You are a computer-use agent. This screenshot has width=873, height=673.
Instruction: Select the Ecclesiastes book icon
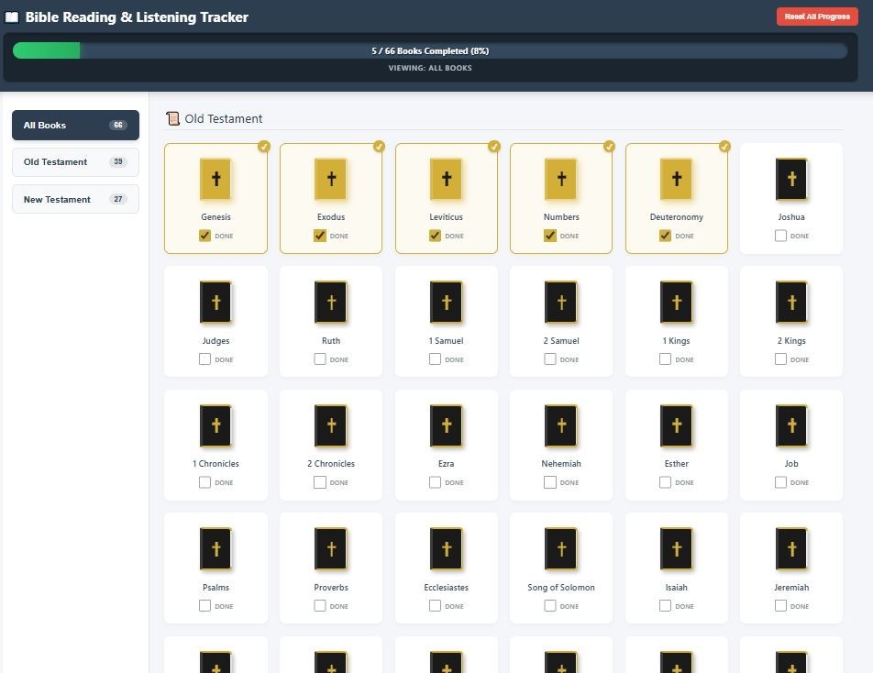coord(446,549)
